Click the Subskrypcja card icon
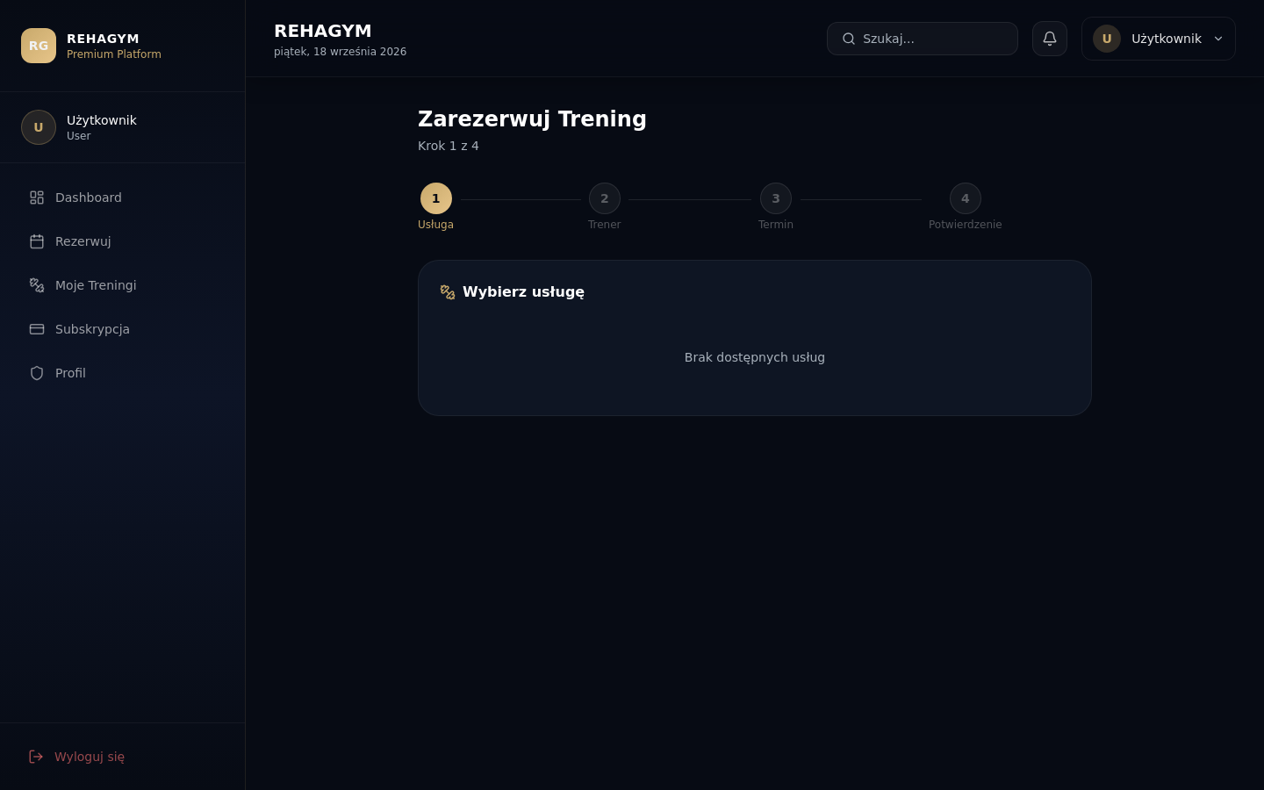Screen dimensions: 1264x790 [x=37, y=329]
